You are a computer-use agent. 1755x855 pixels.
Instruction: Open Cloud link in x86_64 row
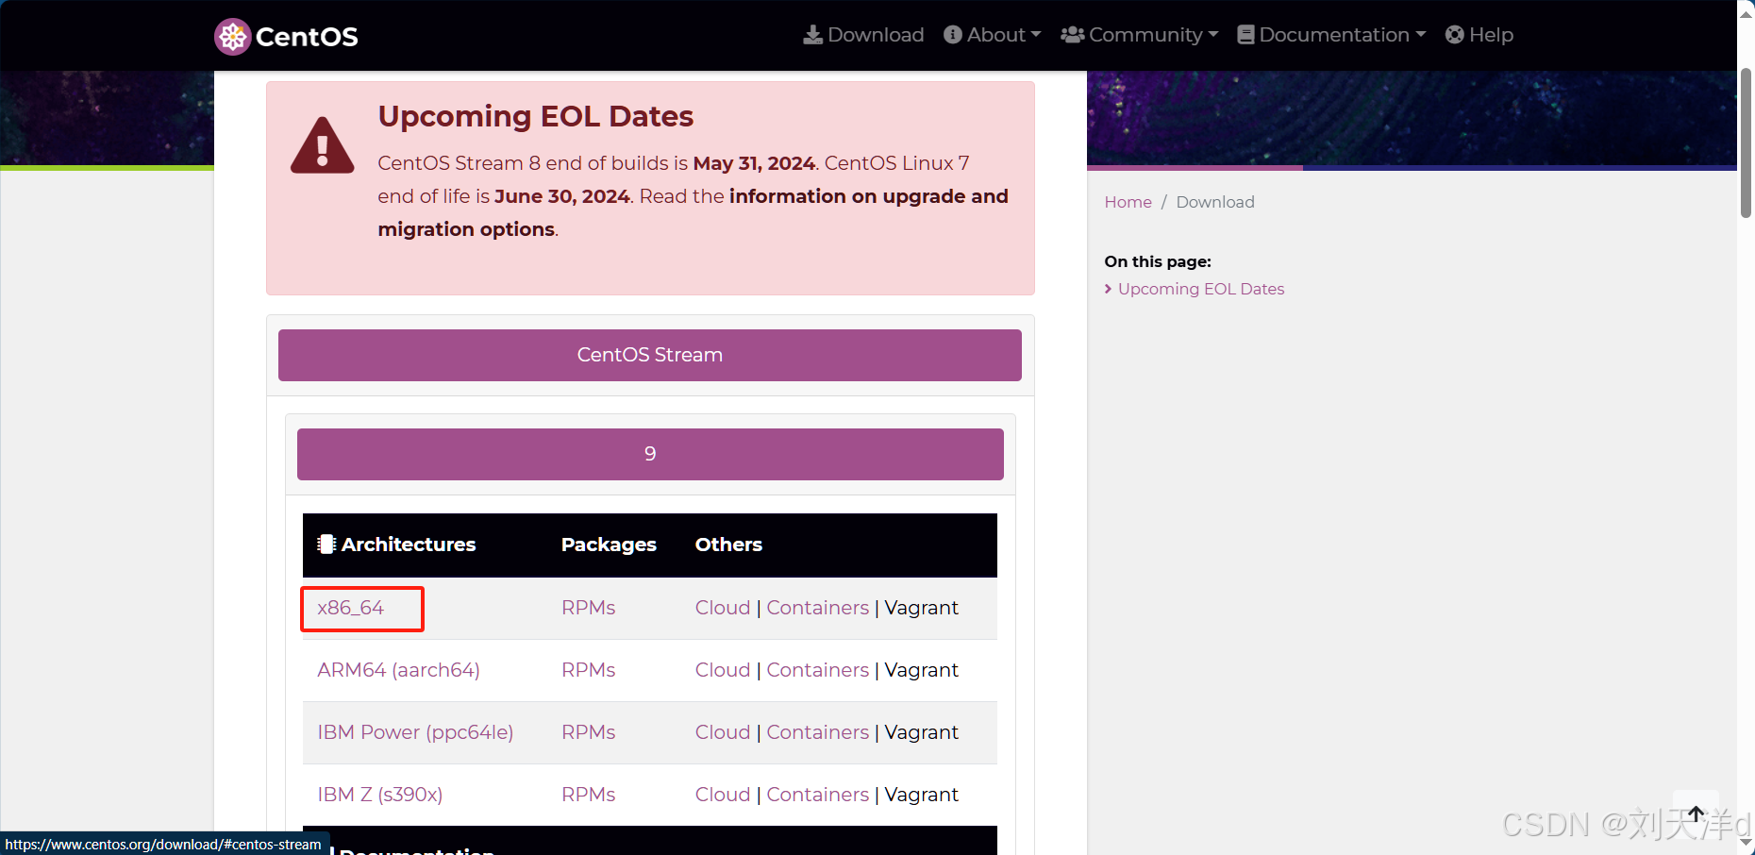coord(723,608)
